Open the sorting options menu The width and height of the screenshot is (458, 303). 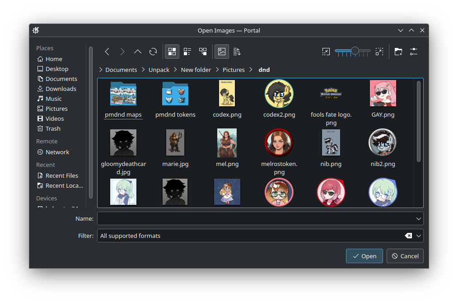point(237,52)
